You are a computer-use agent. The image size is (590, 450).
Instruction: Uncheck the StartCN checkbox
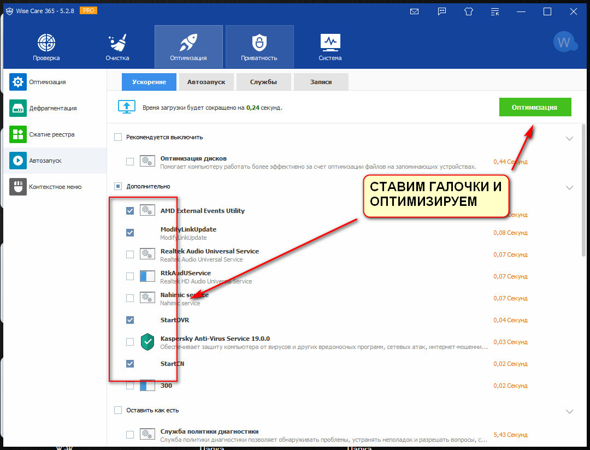(130, 364)
